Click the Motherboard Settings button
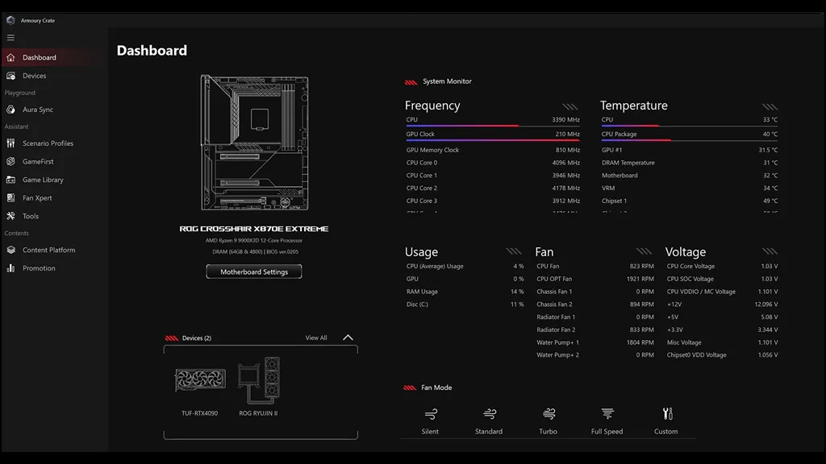This screenshot has width=826, height=464. pos(254,271)
